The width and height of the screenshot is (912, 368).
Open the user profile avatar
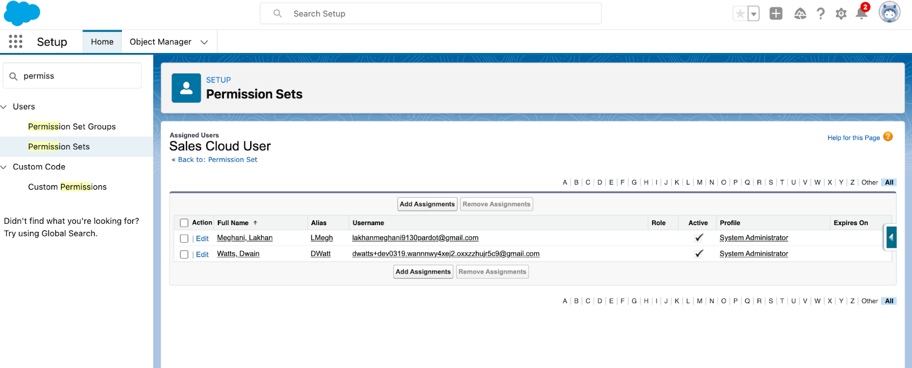(x=889, y=12)
